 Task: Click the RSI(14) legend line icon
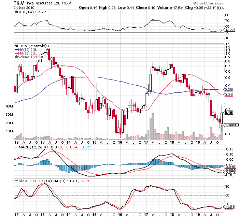15,12
